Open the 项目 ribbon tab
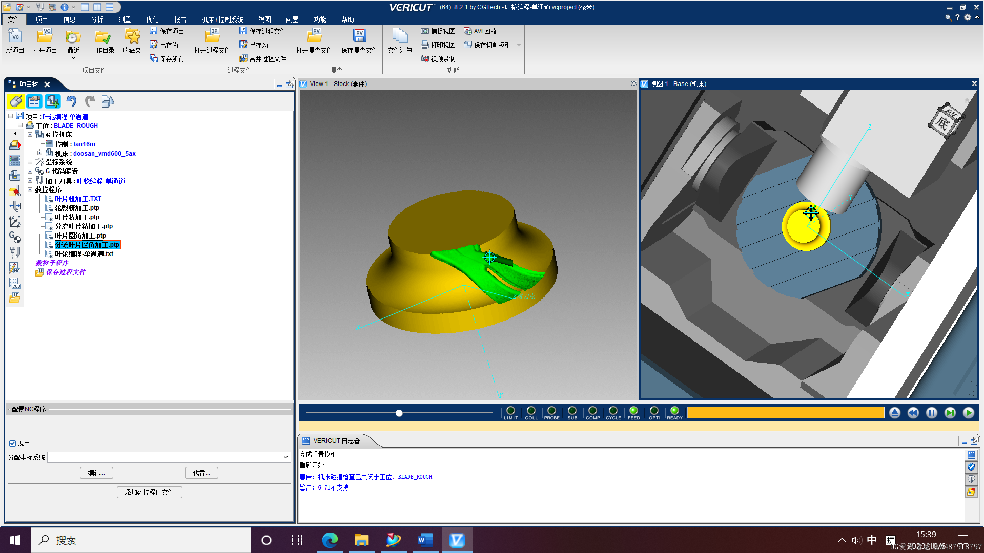 pos(42,19)
